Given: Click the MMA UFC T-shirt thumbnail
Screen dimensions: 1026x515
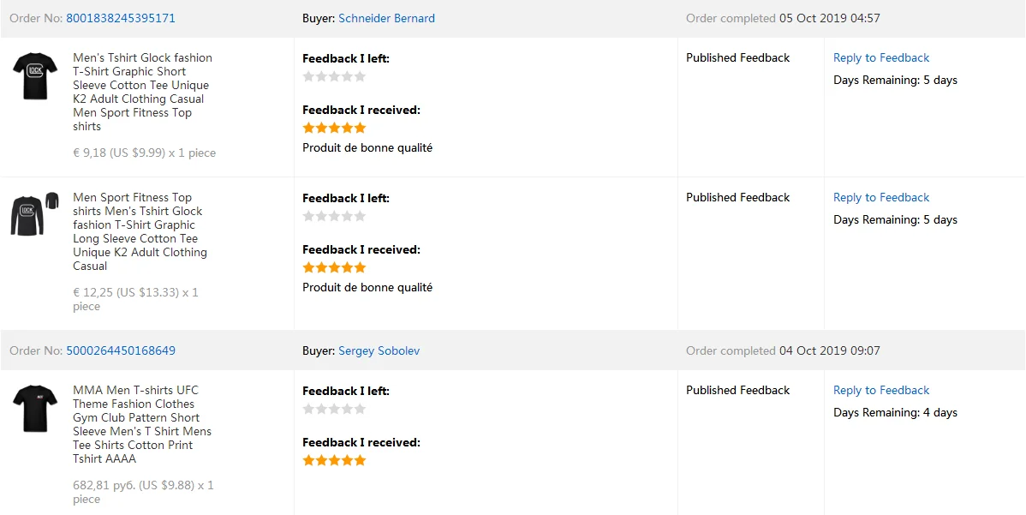Looking at the screenshot, I should 35,409.
